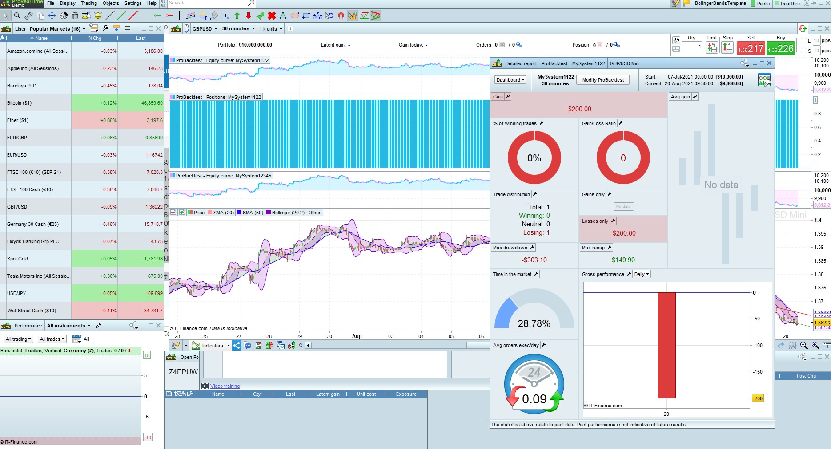Open the 30 minutes timeframe dropdown
831x449 pixels.
click(x=238, y=29)
